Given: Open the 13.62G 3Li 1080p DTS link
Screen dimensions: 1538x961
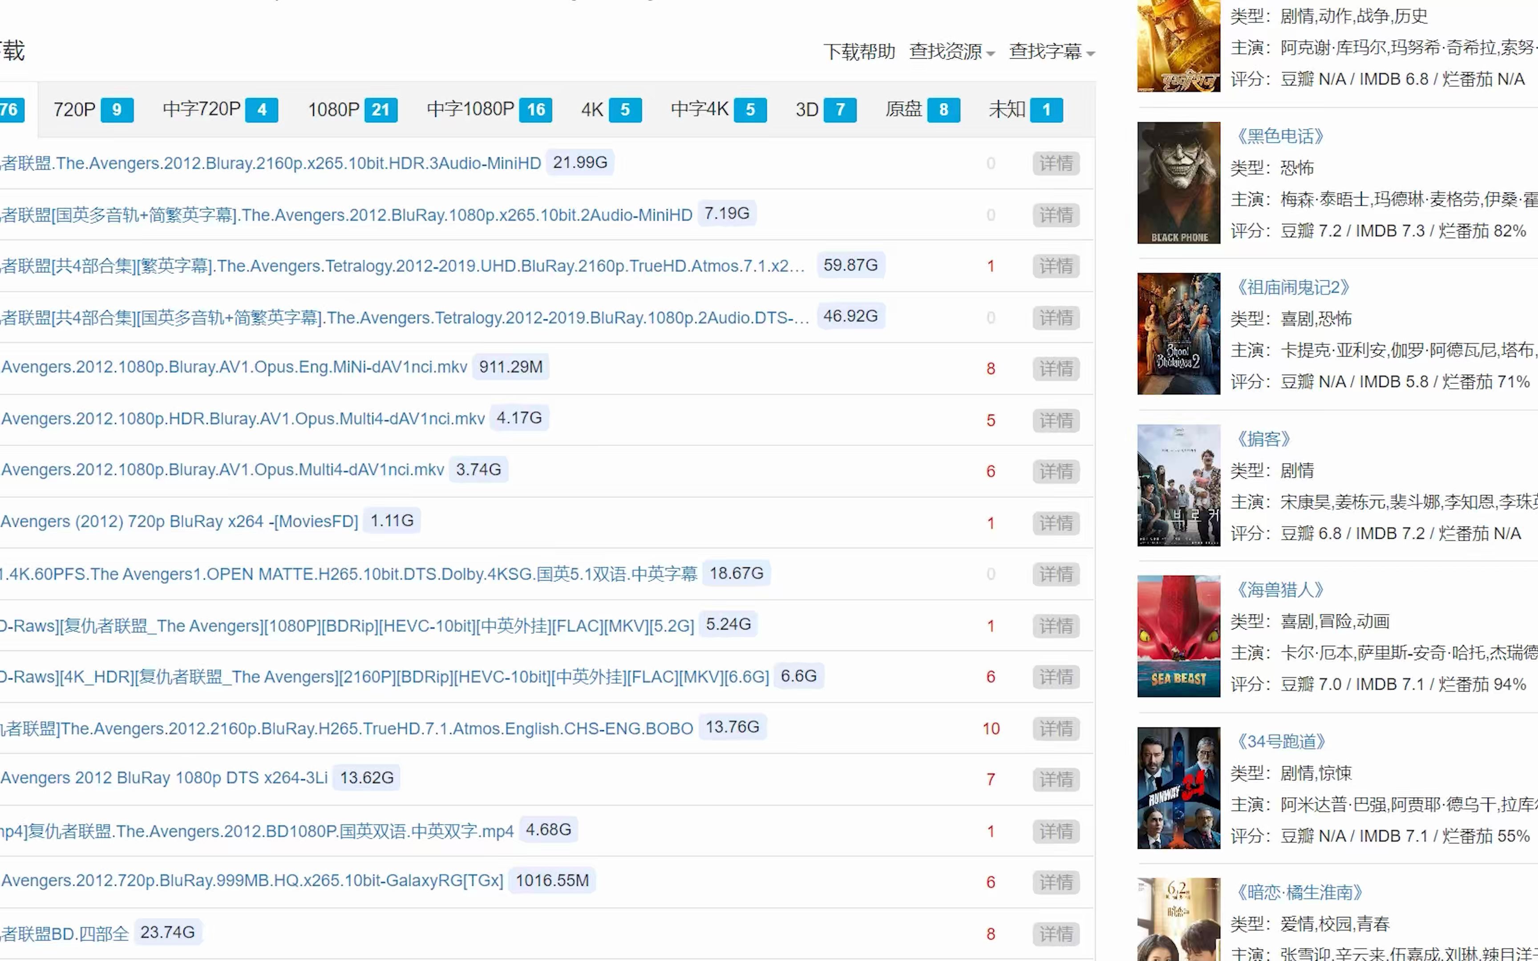Looking at the screenshot, I should 164,778.
